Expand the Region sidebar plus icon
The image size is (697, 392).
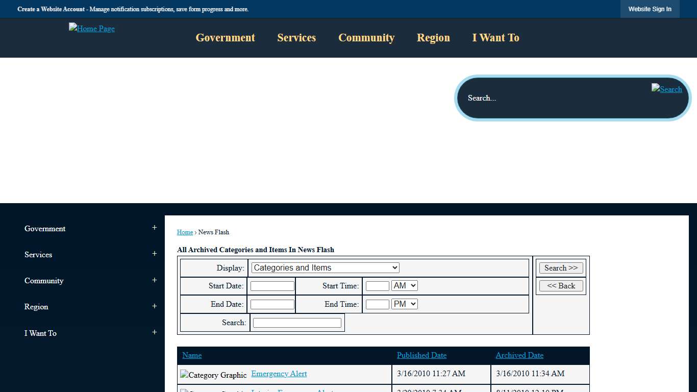[x=154, y=306]
